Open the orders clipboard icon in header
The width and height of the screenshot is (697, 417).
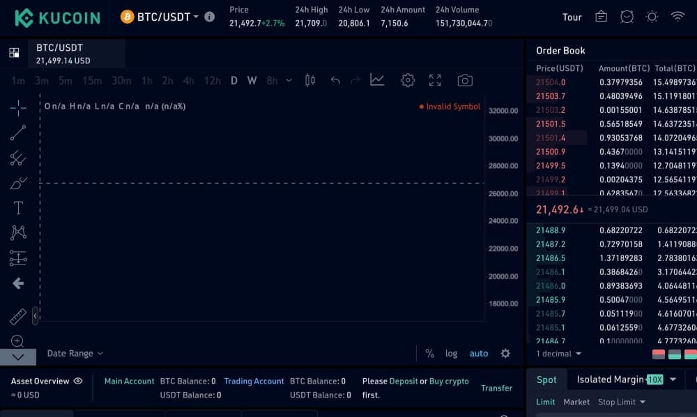[x=601, y=17]
